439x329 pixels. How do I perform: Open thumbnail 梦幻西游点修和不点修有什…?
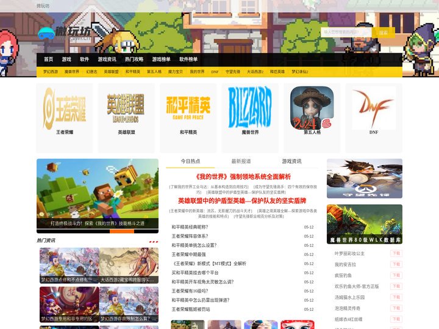tap(70, 266)
